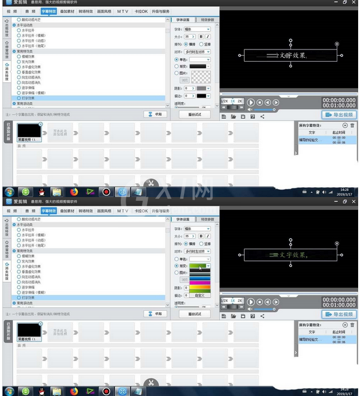Click the play button in lower window

(250, 302)
